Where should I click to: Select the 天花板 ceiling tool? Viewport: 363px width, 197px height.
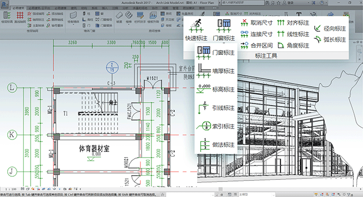click(167, 20)
